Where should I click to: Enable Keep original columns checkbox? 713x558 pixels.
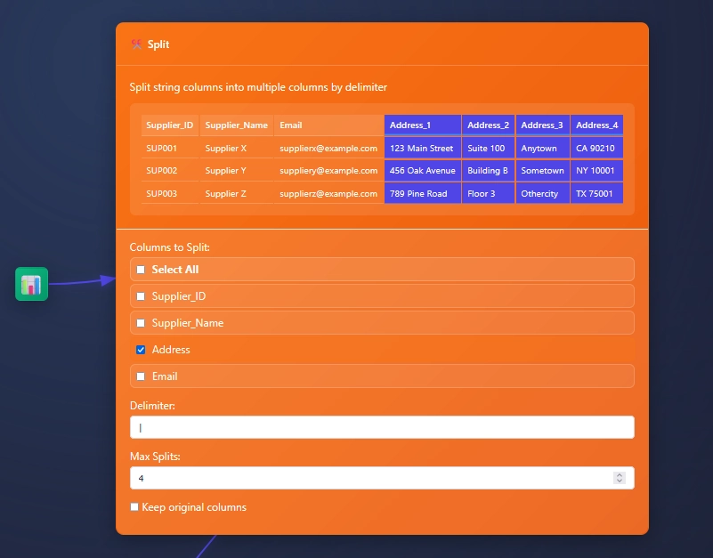click(x=134, y=507)
